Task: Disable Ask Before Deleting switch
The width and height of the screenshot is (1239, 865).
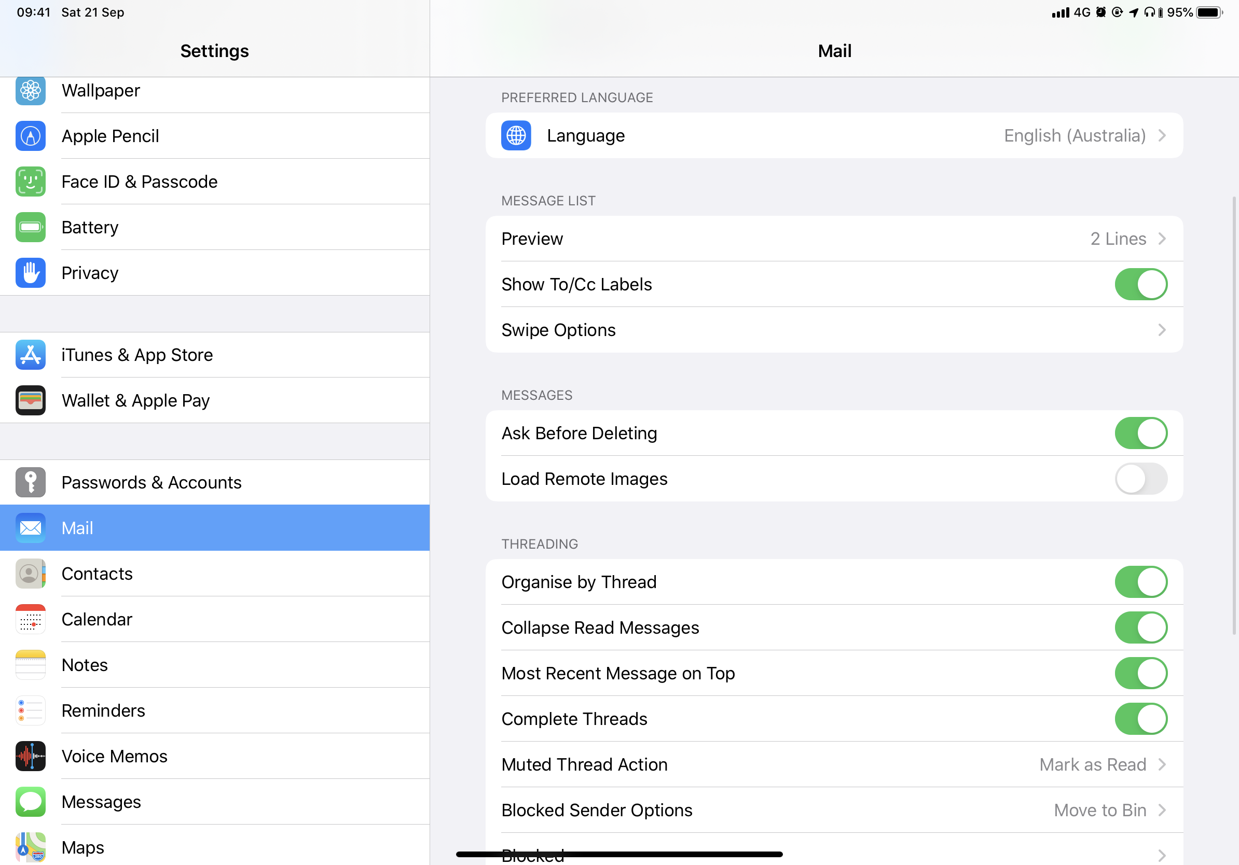Action: tap(1141, 433)
